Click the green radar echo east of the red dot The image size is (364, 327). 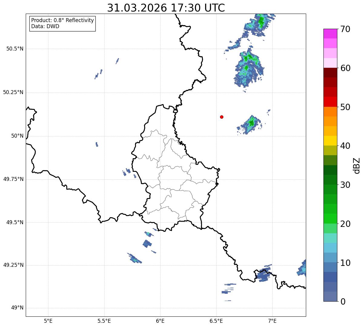click(251, 123)
